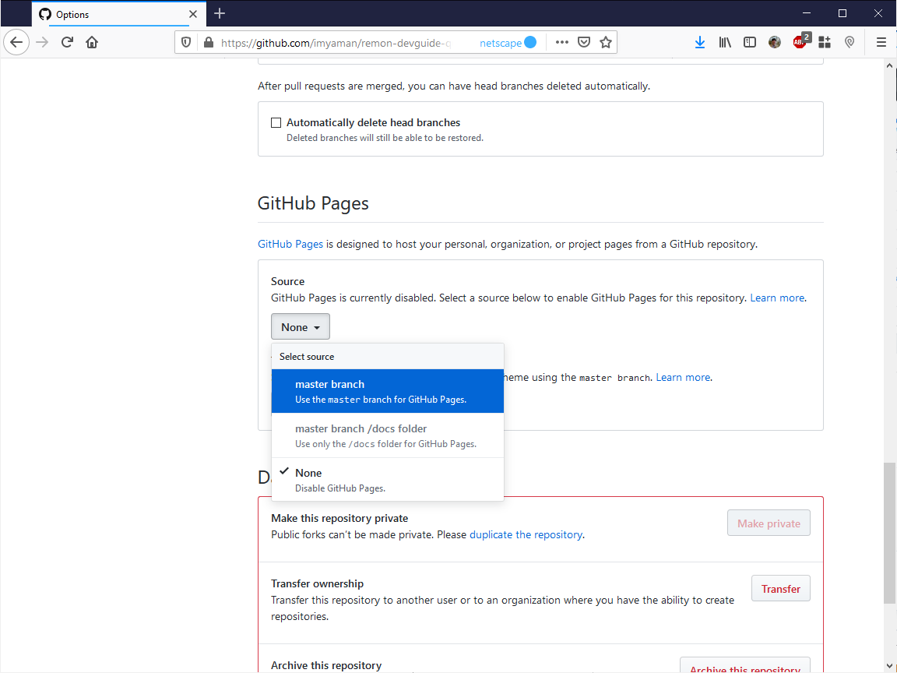Open the grid extension icon
The image size is (897, 673).
coord(825,42)
